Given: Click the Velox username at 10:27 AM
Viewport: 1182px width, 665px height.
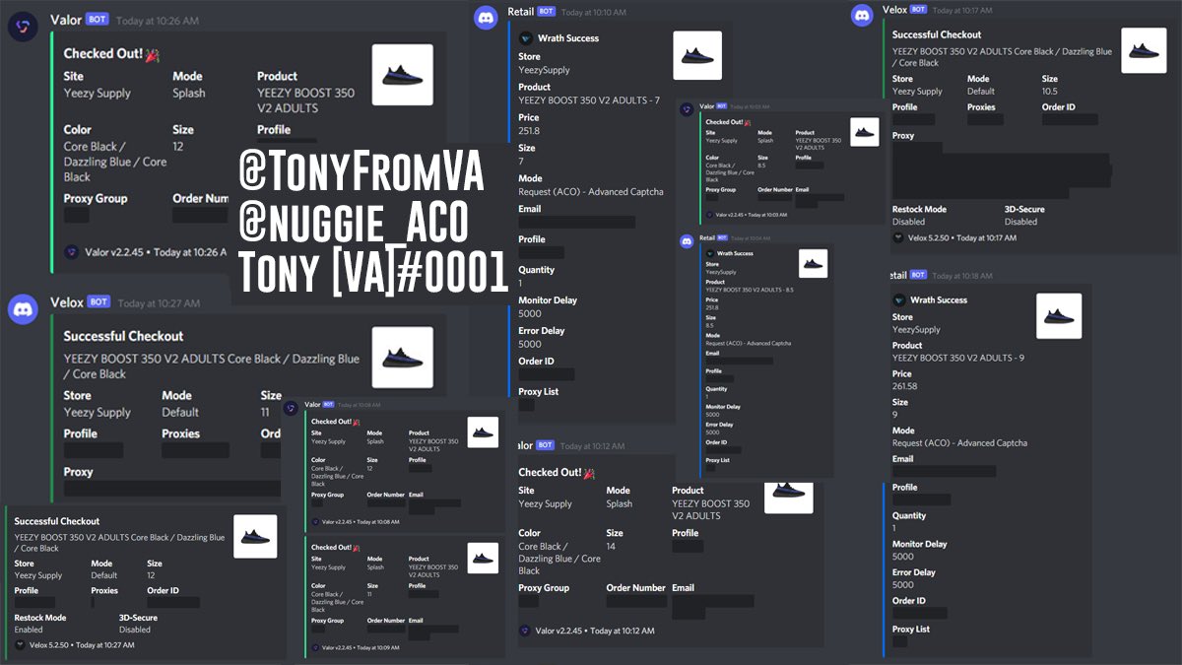Looking at the screenshot, I should point(67,301).
